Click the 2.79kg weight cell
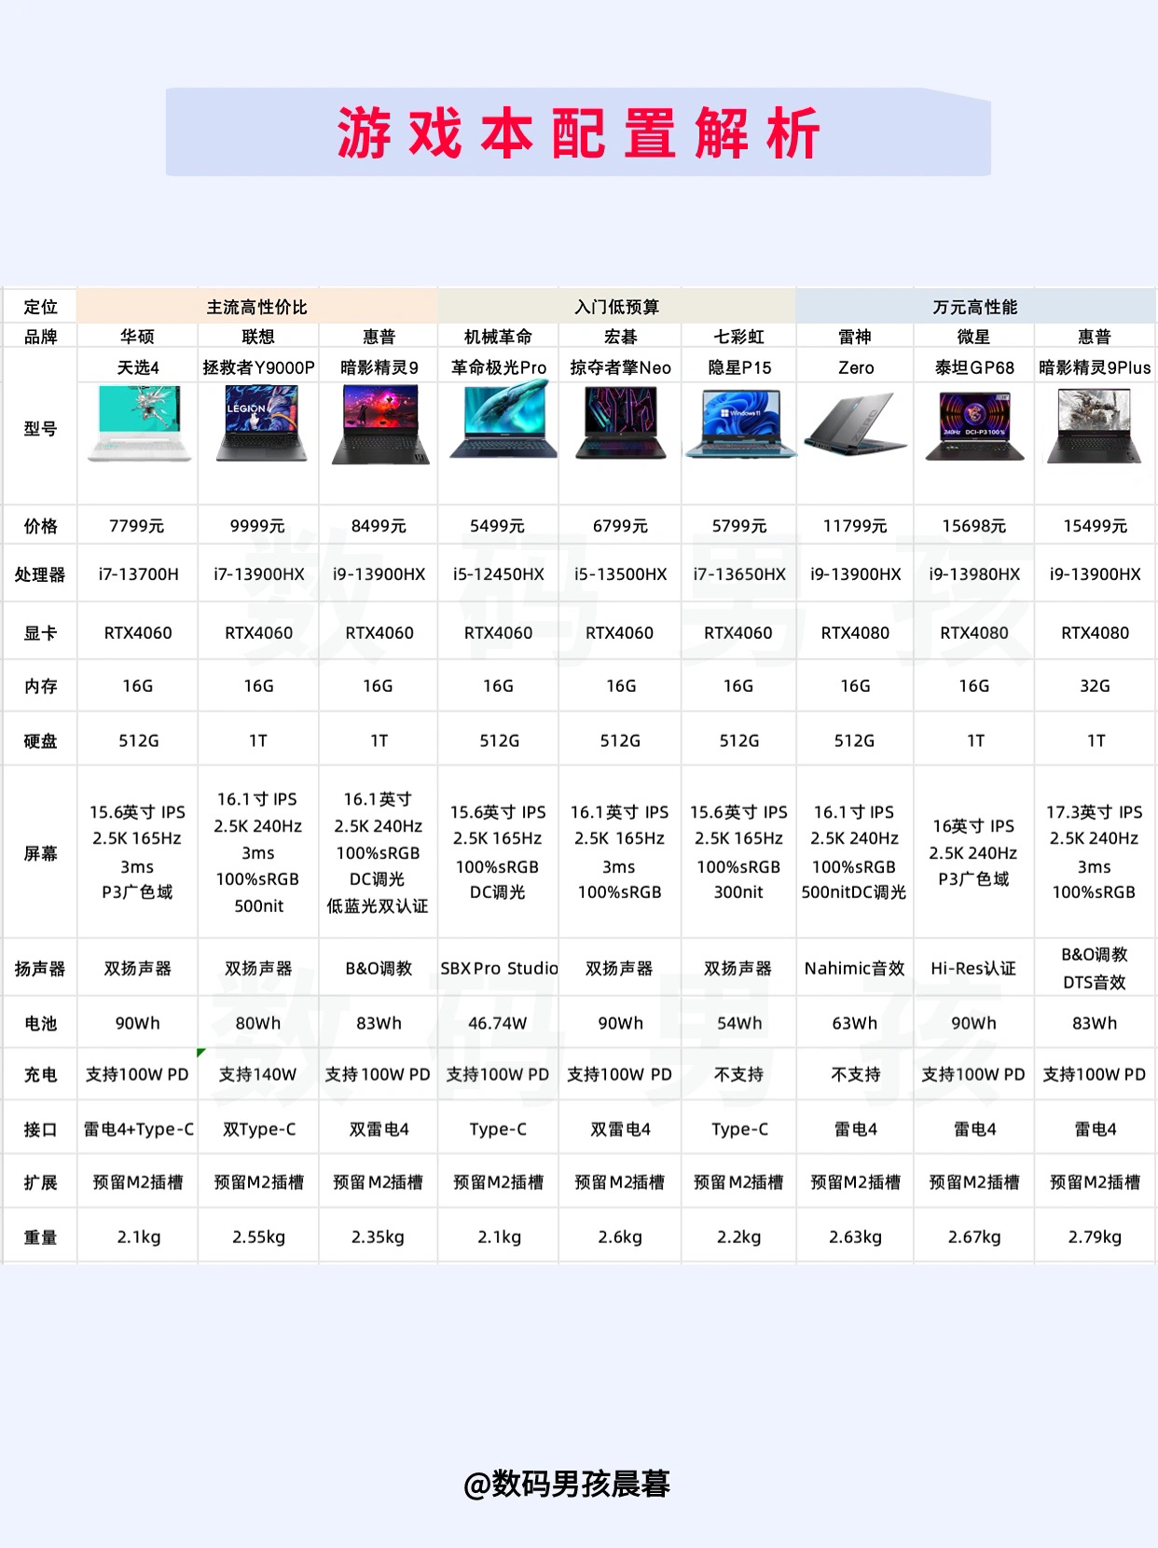 click(x=1095, y=1237)
